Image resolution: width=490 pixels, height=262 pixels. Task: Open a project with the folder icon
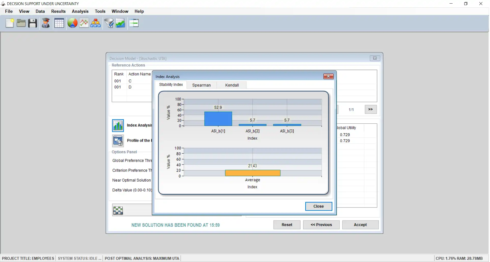(21, 23)
